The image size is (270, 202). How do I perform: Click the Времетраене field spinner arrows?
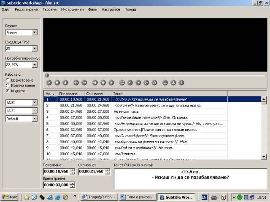(x=73, y=185)
